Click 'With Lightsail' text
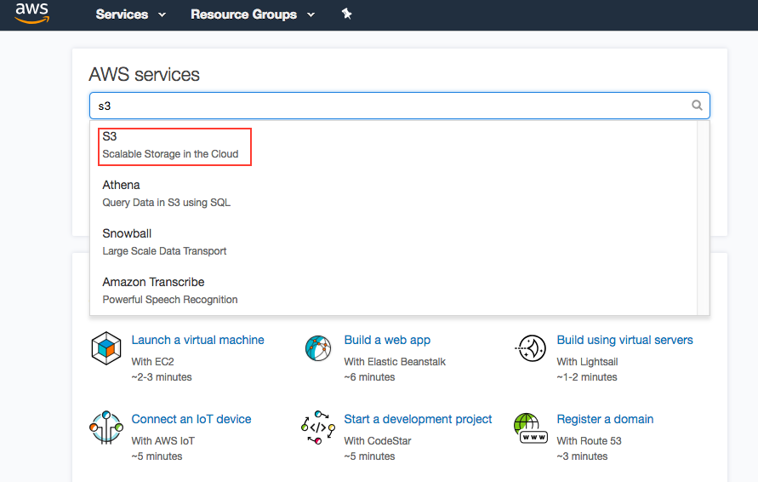The width and height of the screenshot is (758, 482). tap(587, 361)
